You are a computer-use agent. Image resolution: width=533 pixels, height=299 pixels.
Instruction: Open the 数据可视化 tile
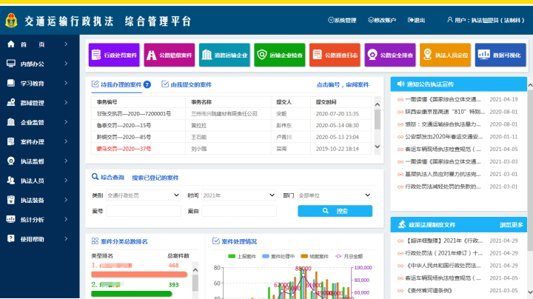500,55
